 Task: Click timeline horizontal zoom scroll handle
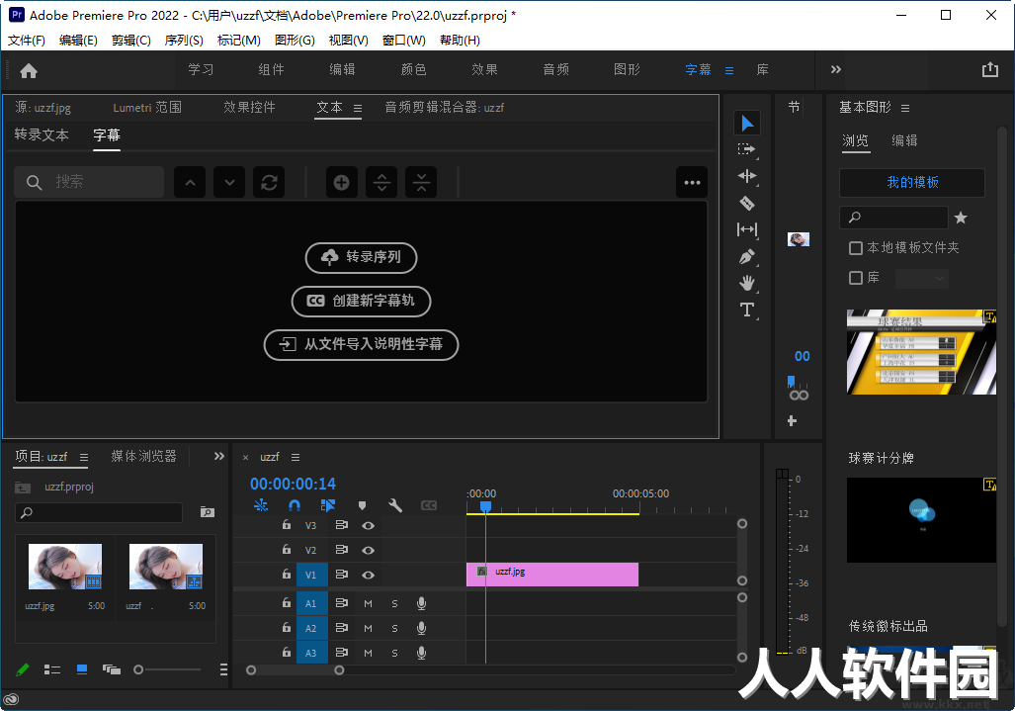pyautogui.click(x=339, y=670)
